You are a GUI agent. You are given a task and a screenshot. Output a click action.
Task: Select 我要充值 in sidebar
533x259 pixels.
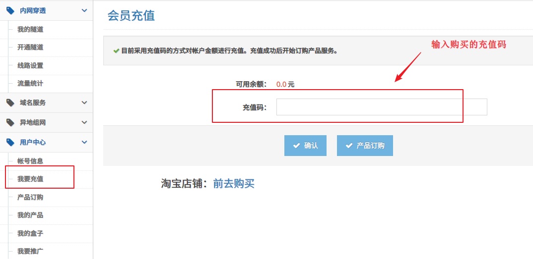[30, 179]
